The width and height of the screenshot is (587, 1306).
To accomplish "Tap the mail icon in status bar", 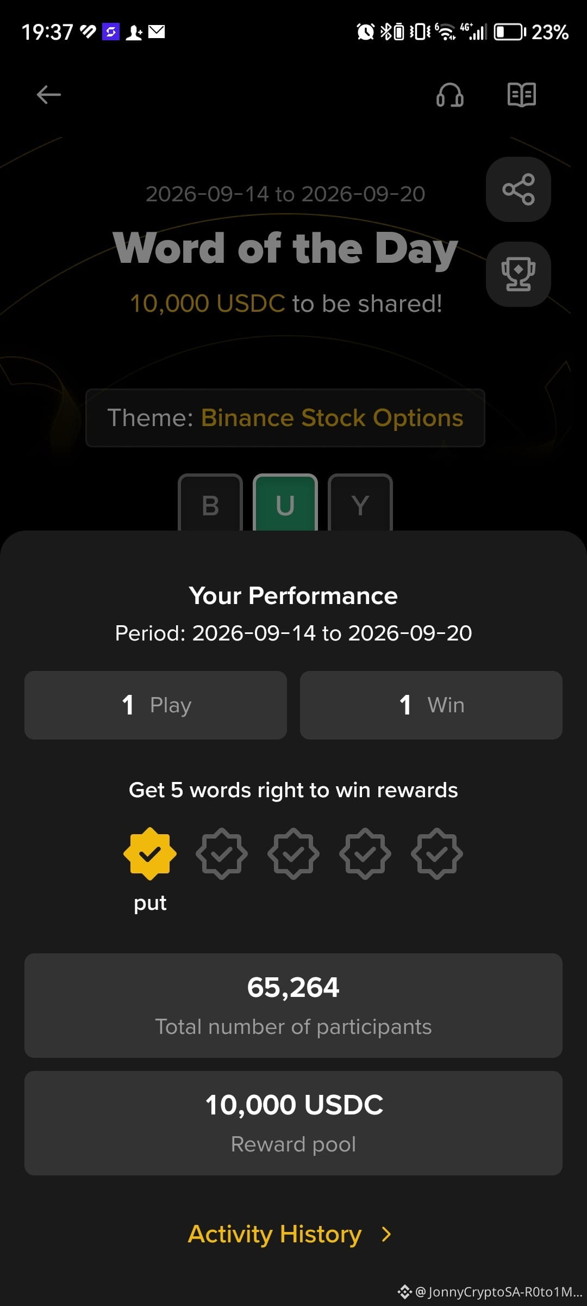I will point(157,32).
